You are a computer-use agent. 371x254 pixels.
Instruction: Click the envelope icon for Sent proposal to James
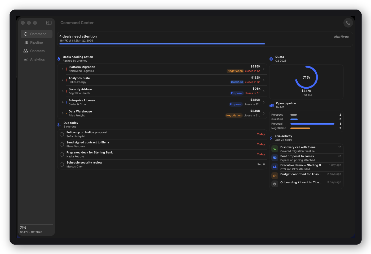coord(275,158)
